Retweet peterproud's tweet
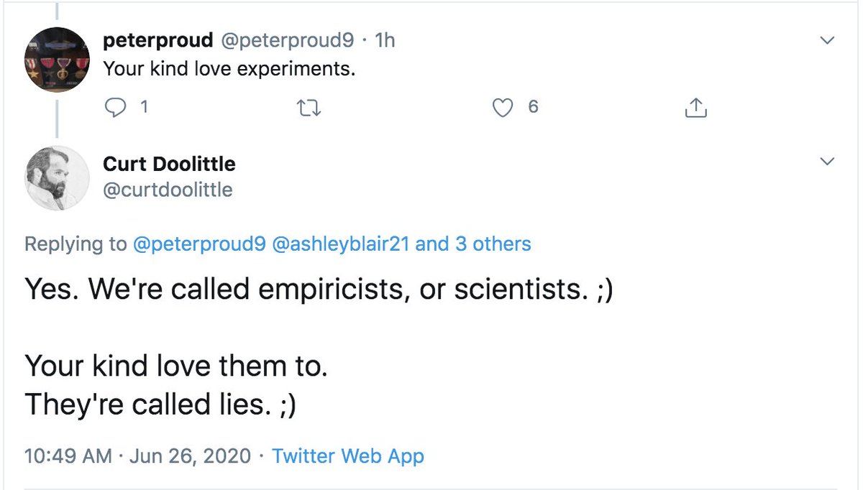 tap(309, 108)
